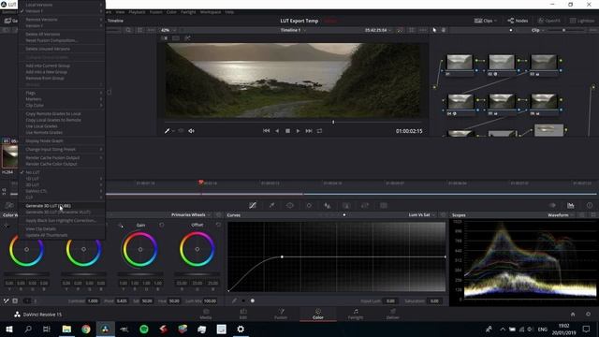Open the Scopes palette icon
Screen dimensions: 599x337
(x=571, y=206)
